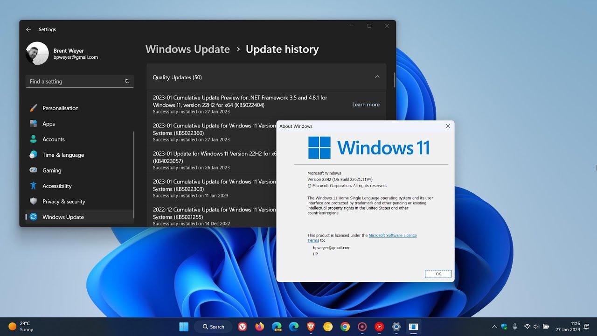Click bpweyer@gmail.com text in About Windows

click(x=332, y=248)
